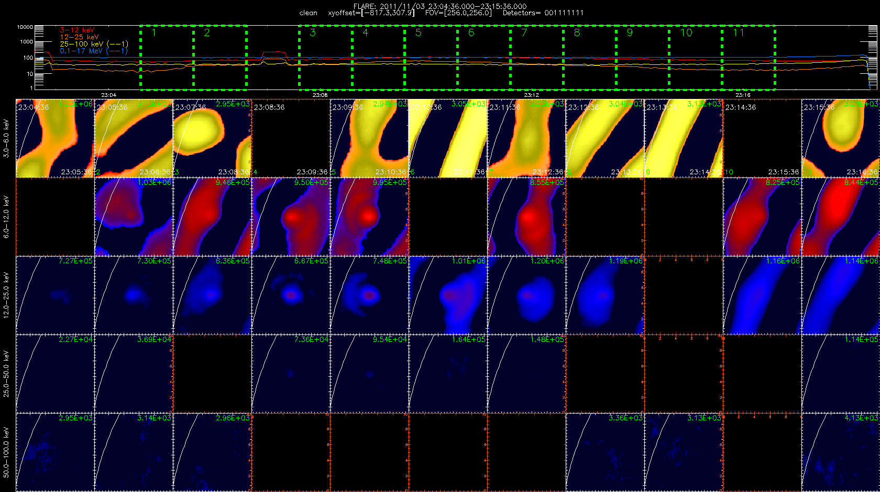Viewport: 880px width, 492px height.
Task: Open the 3-6 keV image starting 23:07:36
Action: pos(212,138)
